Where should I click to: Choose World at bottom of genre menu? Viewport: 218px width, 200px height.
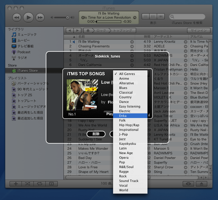[x=124, y=190]
